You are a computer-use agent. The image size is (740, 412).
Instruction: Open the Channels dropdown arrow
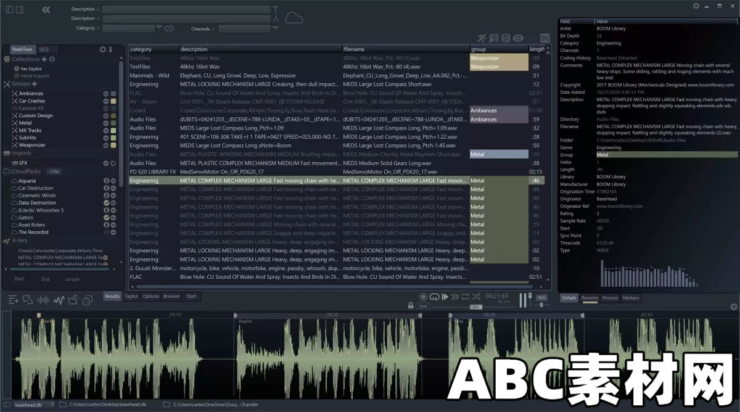coord(274,28)
